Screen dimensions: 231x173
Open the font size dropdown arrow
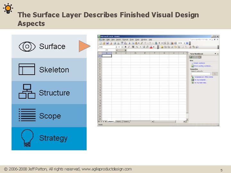(122, 47)
